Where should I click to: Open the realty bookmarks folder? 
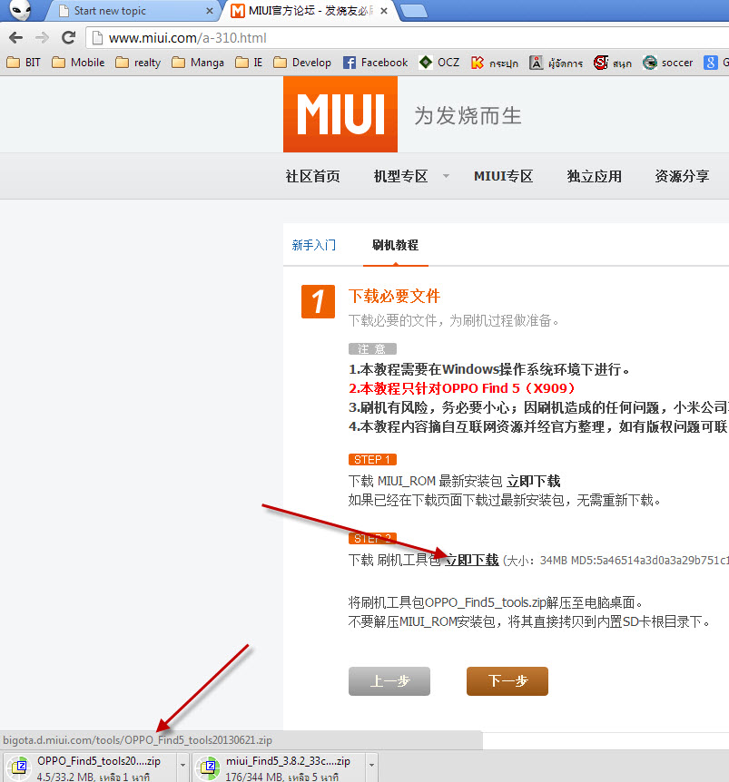(x=138, y=63)
